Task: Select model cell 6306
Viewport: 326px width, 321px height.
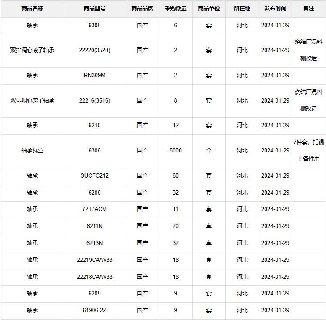Action: 95,151
